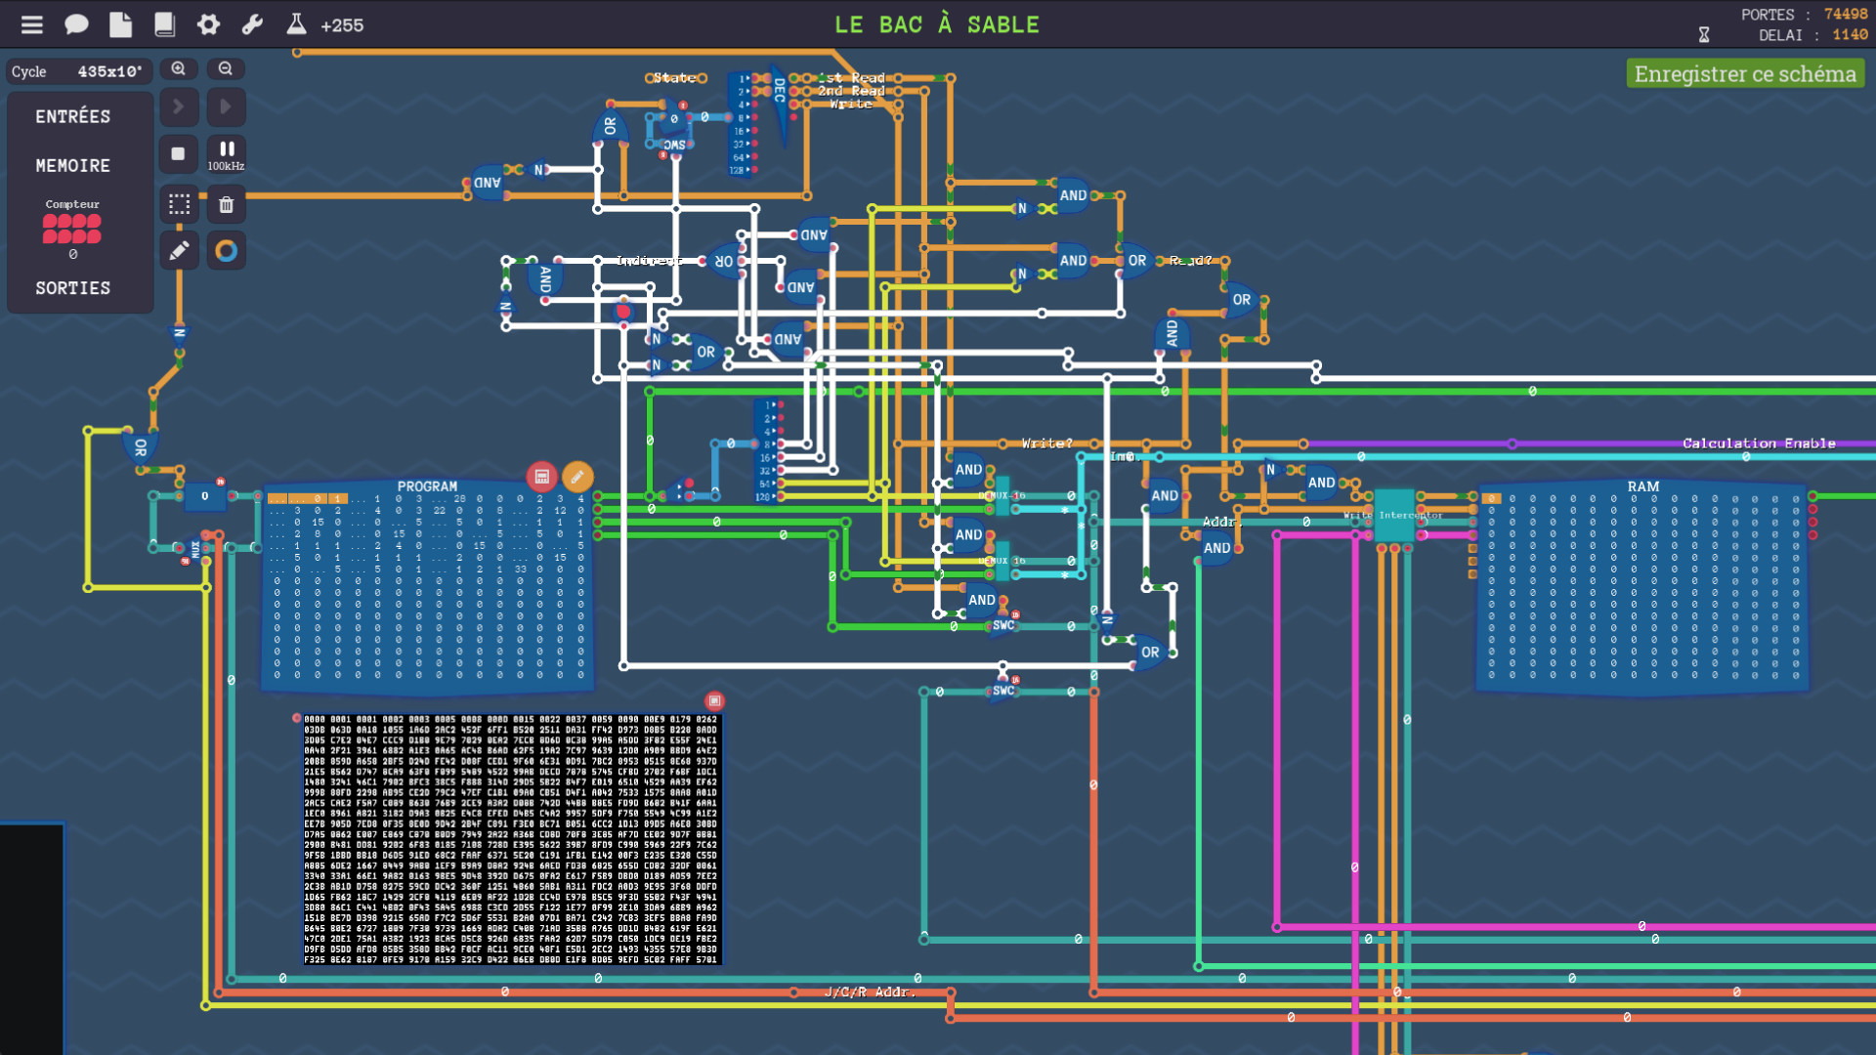Click Enregistrer ce schéma button
The image size is (1876, 1055).
pos(1745,74)
